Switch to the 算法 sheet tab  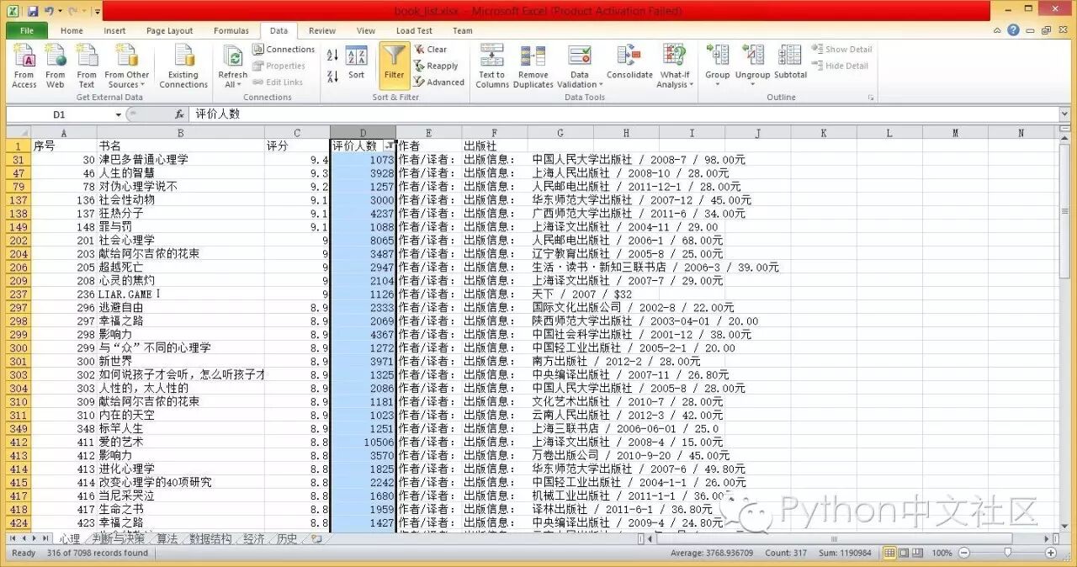167,538
